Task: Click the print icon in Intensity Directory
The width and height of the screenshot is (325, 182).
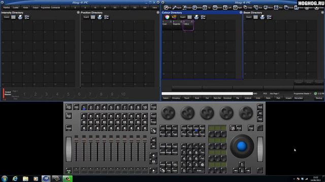Action: [x=20, y=17]
